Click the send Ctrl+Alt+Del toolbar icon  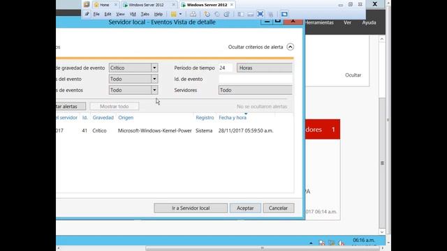click(x=193, y=14)
